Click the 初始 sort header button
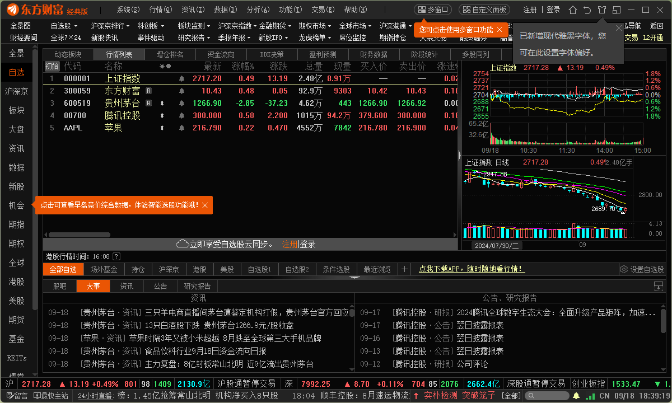This screenshot has height=403, width=672. click(52, 66)
